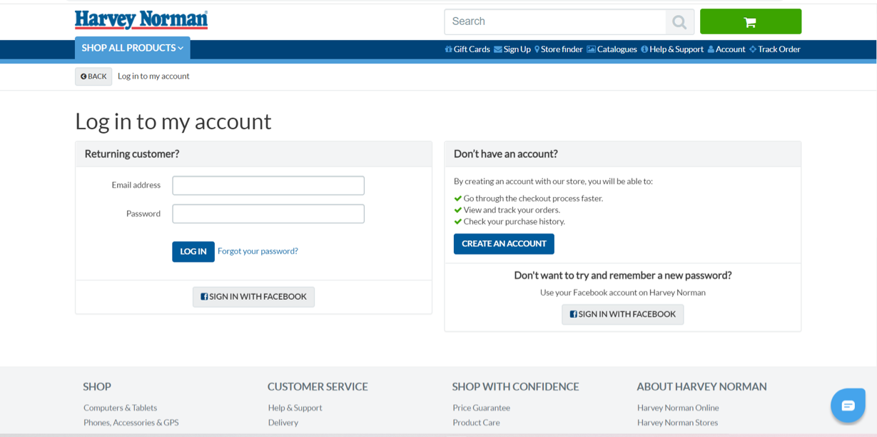Image resolution: width=877 pixels, height=437 pixels.
Task: Click the 'Returning customer?' panel heading
Action: click(x=132, y=154)
